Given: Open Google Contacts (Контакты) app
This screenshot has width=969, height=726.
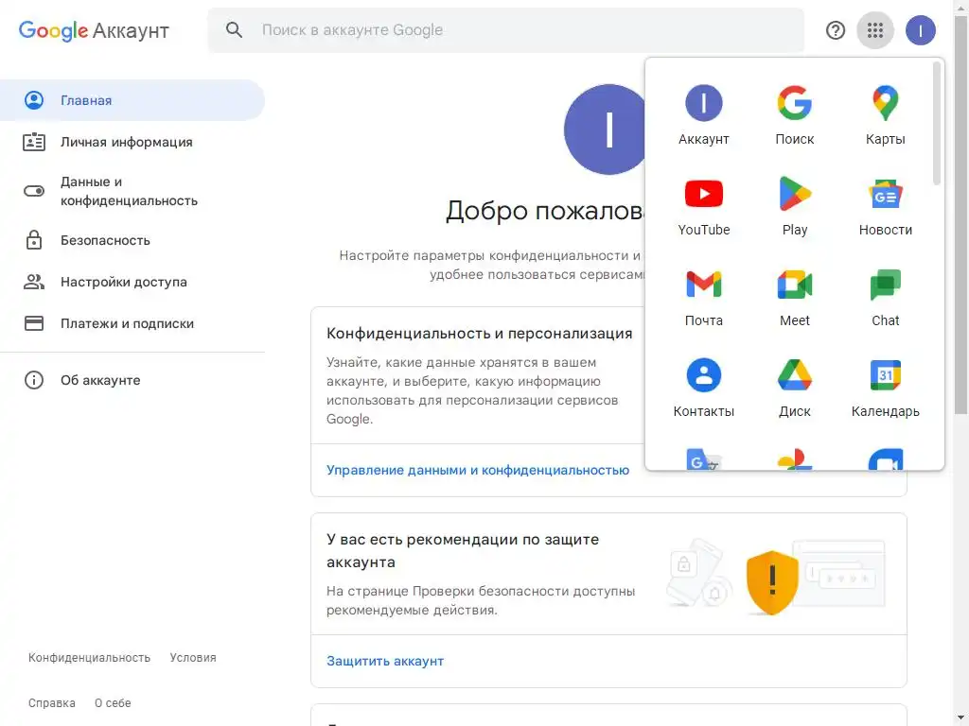Looking at the screenshot, I should click(x=703, y=387).
